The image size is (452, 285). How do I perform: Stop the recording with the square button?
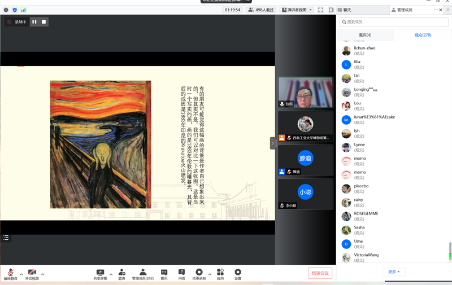coord(44,21)
